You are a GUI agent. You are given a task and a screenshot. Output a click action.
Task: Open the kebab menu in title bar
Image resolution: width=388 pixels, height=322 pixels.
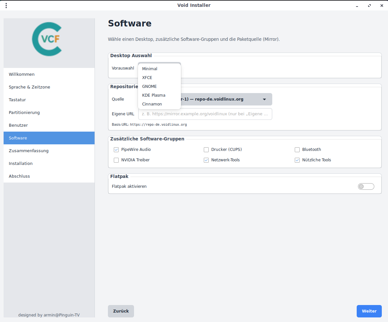click(6, 6)
